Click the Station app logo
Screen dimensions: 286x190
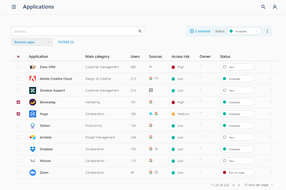33,126
